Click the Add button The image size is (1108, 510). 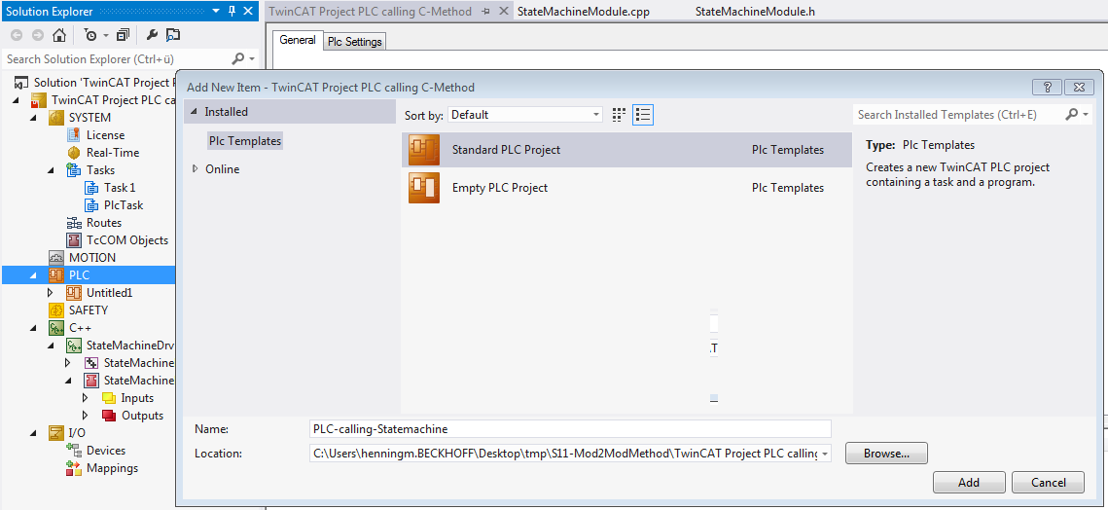coord(969,483)
